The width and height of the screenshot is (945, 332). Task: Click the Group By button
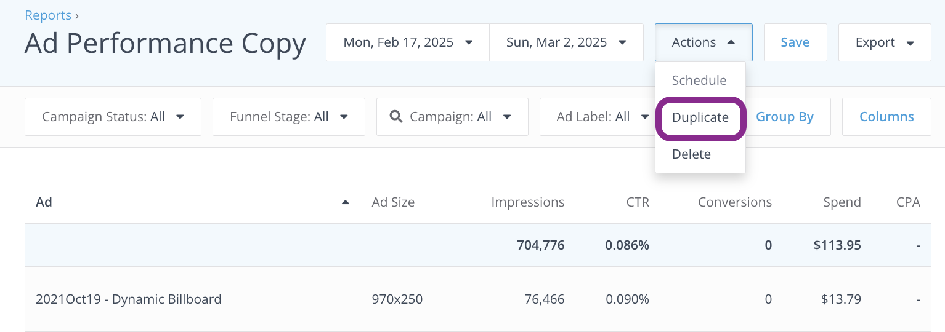[x=785, y=117]
